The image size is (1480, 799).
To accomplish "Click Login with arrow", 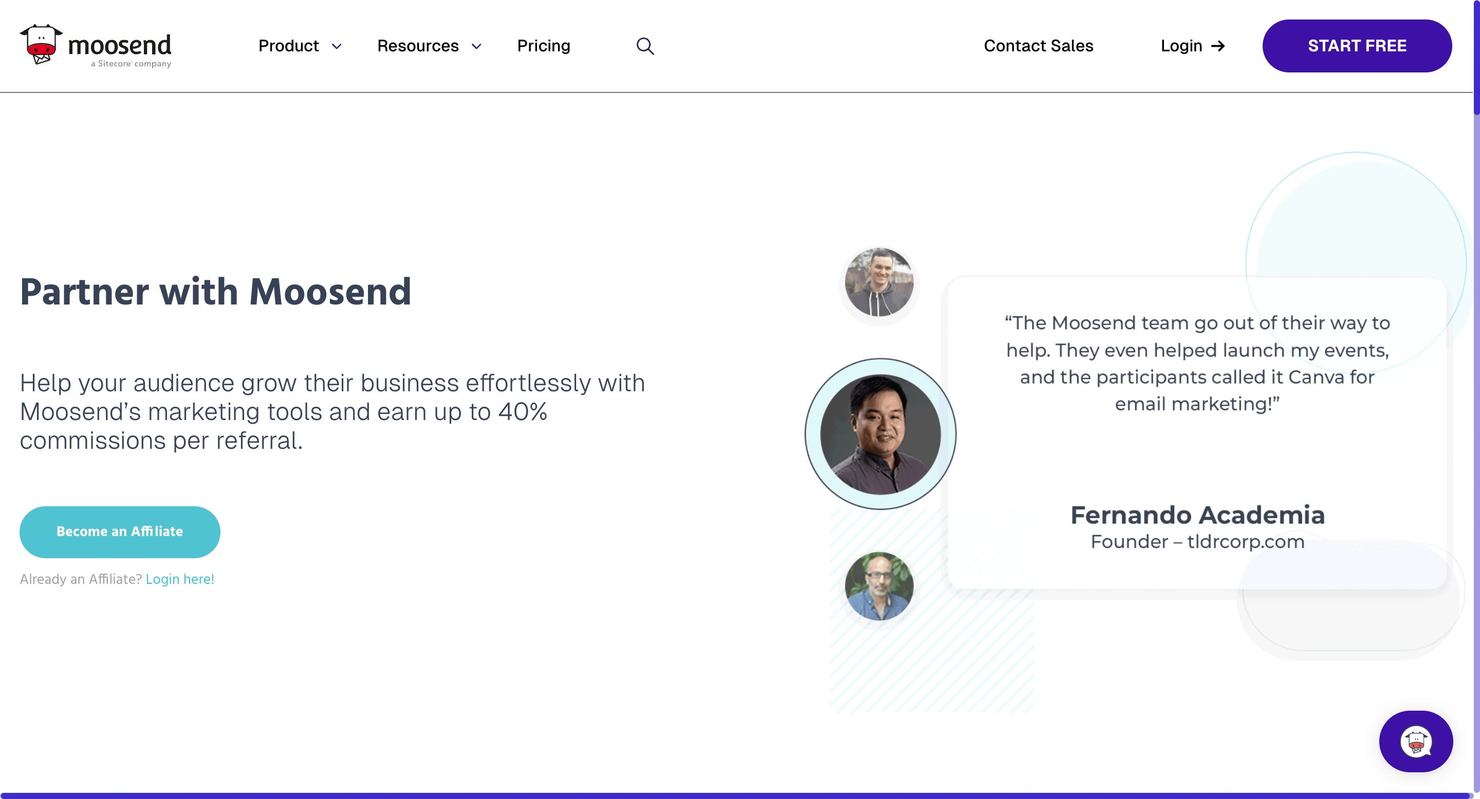I will [x=1193, y=46].
